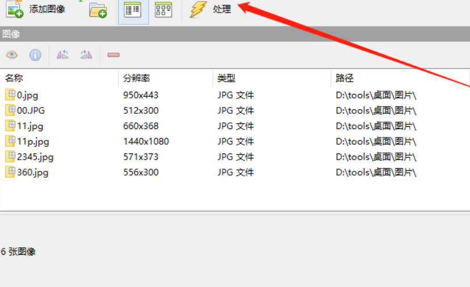Viewport: 470px width, 287px height.
Task: Click the add folder icon
Action: [x=98, y=10]
